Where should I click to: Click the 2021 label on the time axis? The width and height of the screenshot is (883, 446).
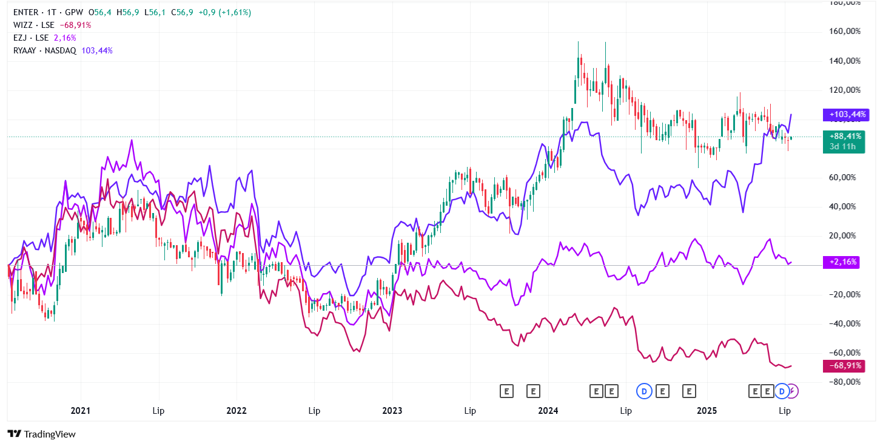81,411
